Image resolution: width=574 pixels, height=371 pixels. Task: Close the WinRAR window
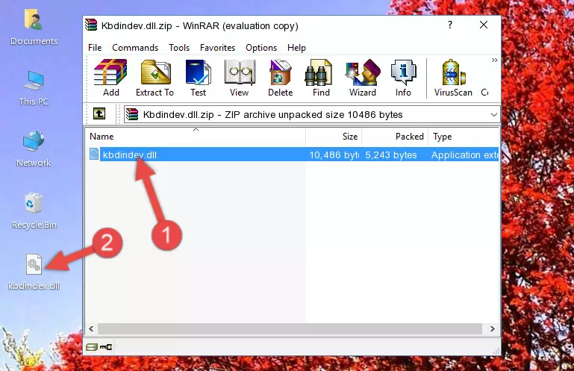coord(484,25)
